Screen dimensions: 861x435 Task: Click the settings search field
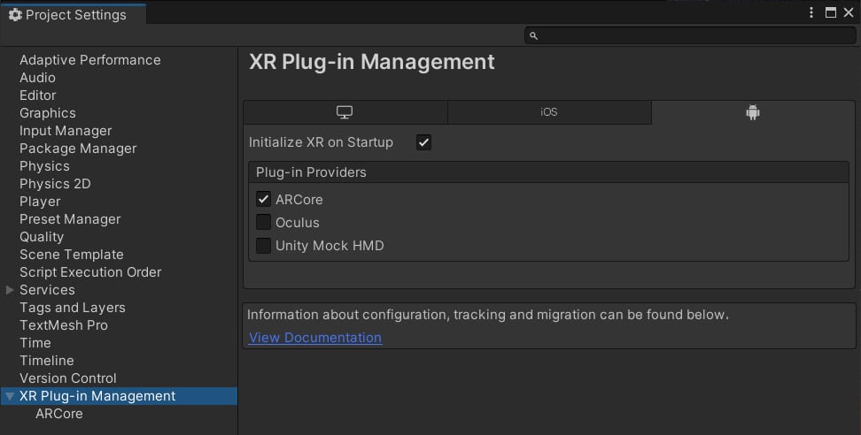tap(690, 35)
